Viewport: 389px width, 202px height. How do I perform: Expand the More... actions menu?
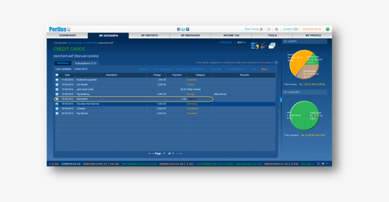click(265, 69)
